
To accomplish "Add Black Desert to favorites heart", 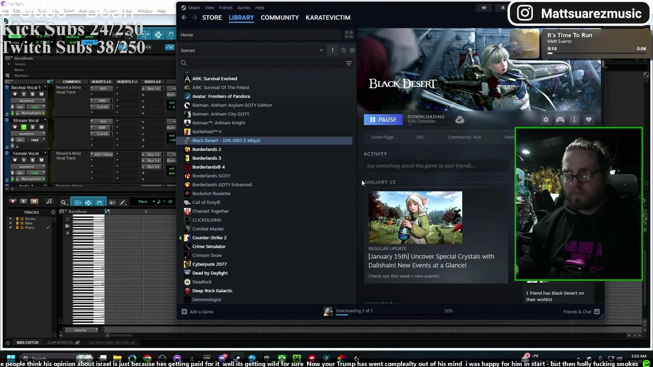I will [x=589, y=120].
